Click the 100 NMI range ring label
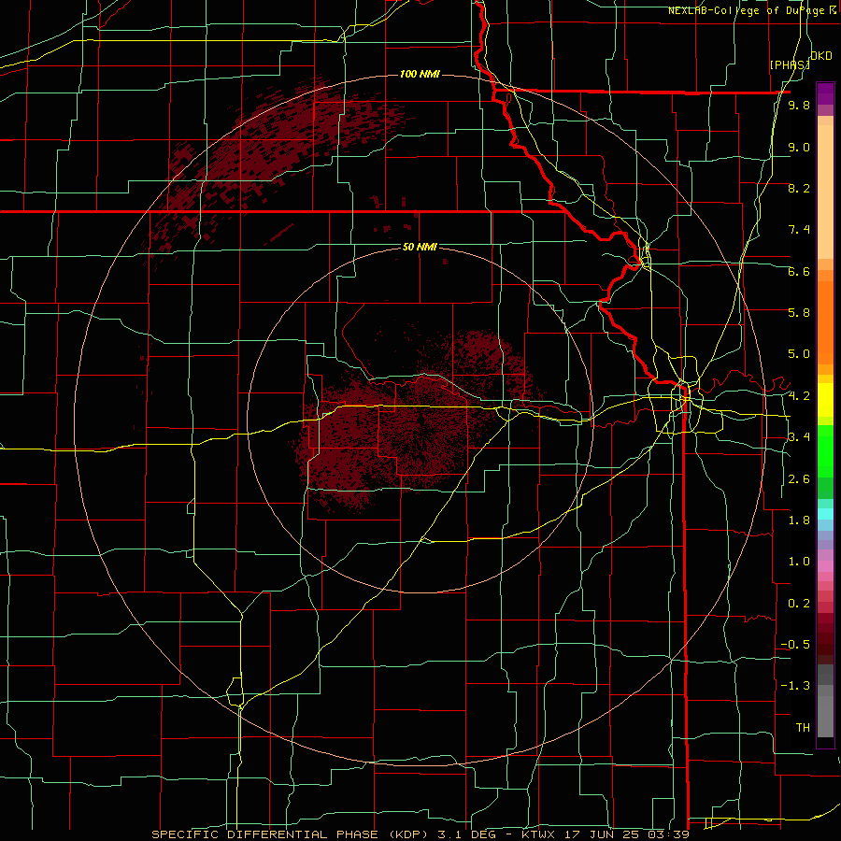841x841 pixels. pos(420,74)
